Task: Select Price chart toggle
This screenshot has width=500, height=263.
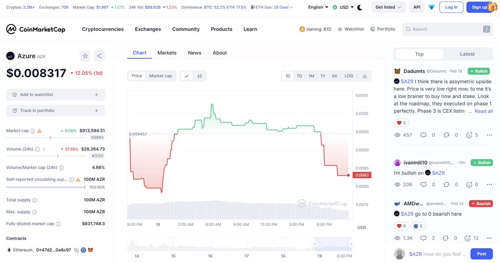Action: [x=137, y=76]
